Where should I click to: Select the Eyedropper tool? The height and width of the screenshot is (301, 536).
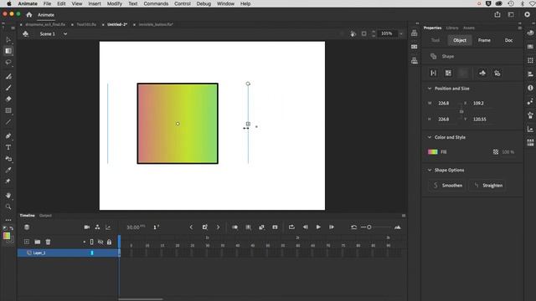(8, 170)
